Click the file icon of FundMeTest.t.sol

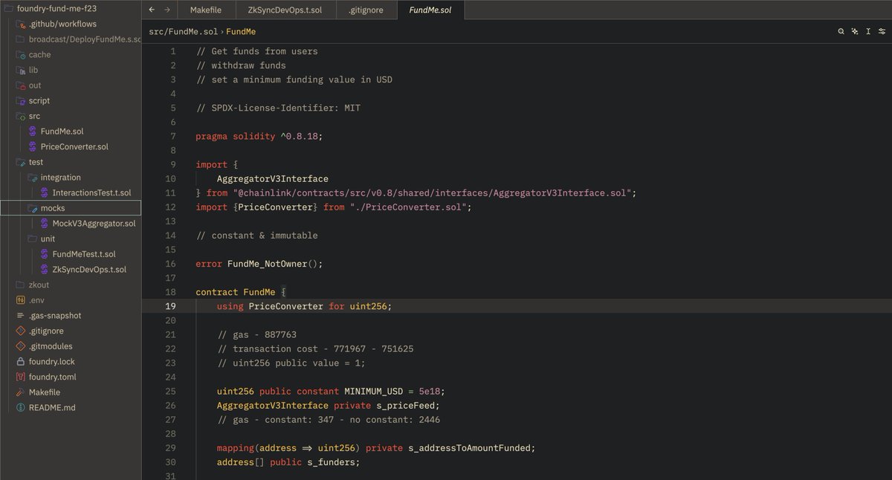coord(44,254)
